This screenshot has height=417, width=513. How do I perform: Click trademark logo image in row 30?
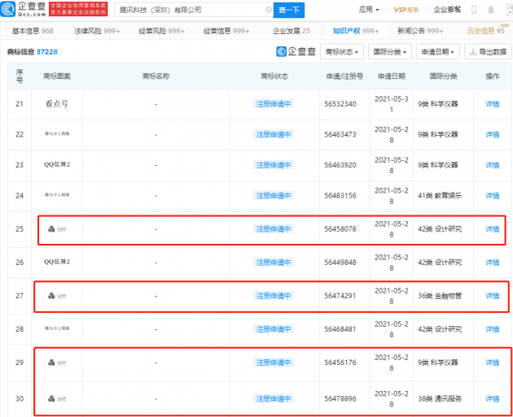point(57,399)
